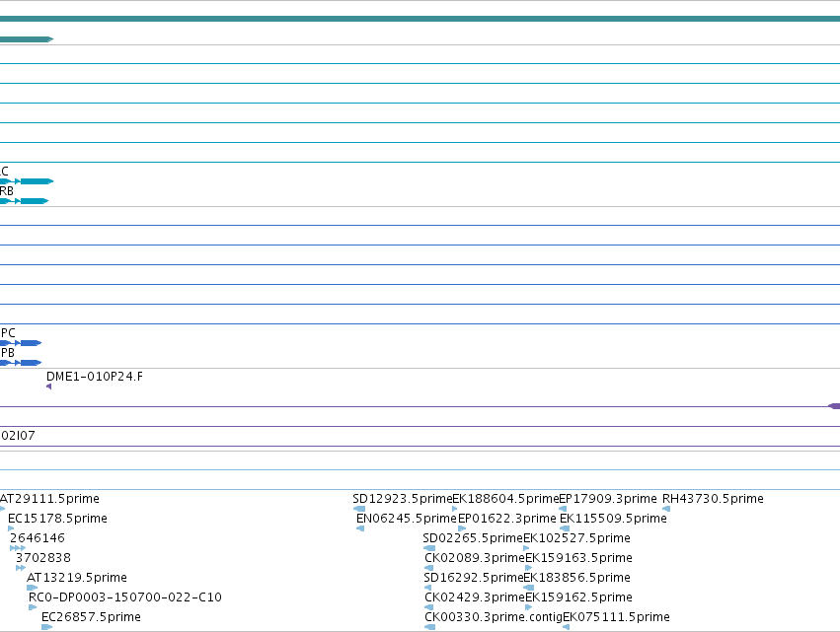The image size is (840, 632).
Task: Select the DME1-010P24.F feature label
Action: 95,377
